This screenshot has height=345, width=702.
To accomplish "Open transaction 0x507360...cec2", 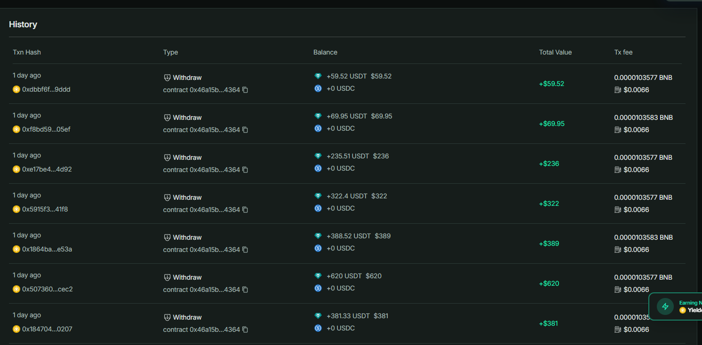I will (x=48, y=289).
